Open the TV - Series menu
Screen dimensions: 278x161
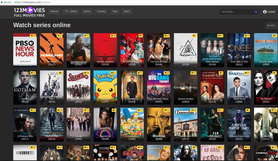[71, 11]
